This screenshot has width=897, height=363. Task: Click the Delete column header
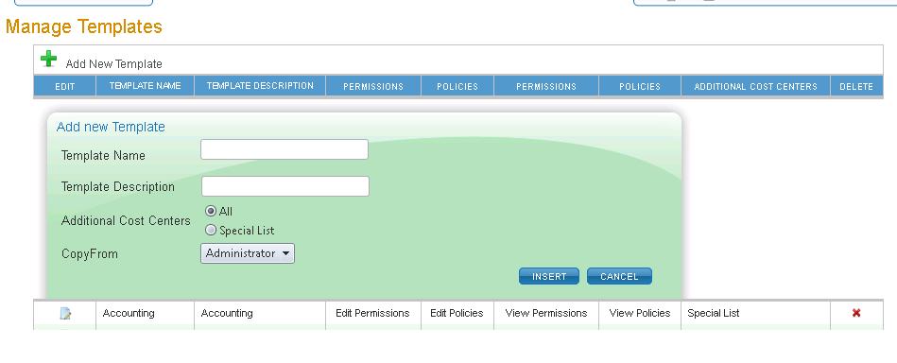[x=856, y=86]
